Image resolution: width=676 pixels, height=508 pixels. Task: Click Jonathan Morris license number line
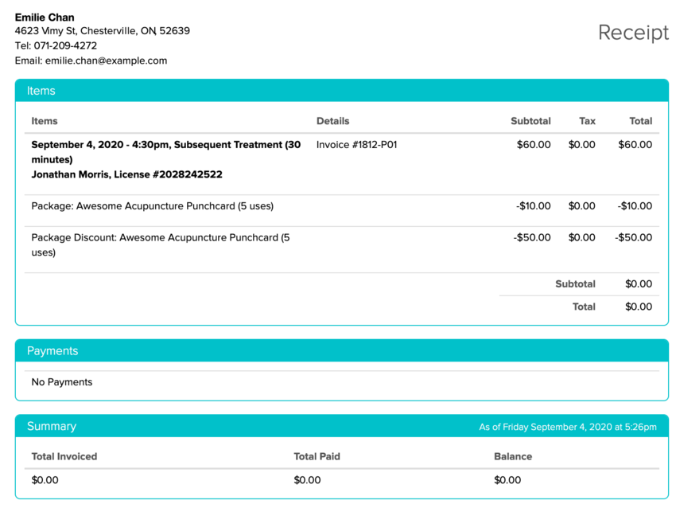click(126, 174)
